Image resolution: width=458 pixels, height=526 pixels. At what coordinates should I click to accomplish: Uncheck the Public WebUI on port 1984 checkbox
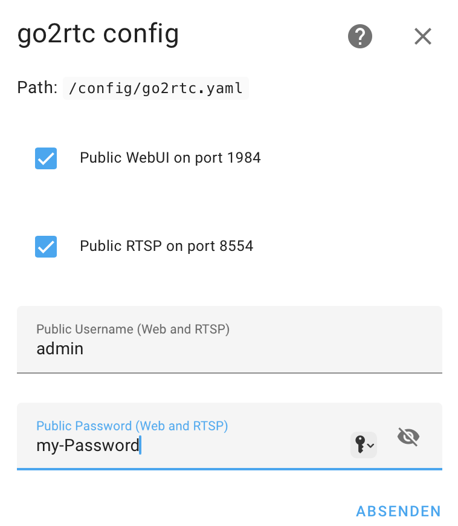46,158
